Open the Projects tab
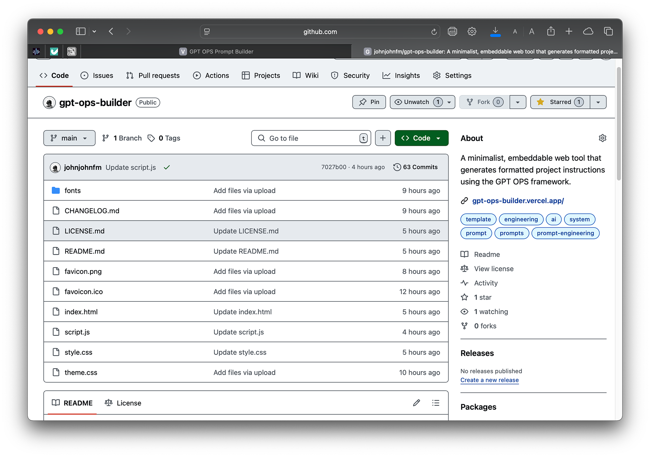 tap(261, 75)
